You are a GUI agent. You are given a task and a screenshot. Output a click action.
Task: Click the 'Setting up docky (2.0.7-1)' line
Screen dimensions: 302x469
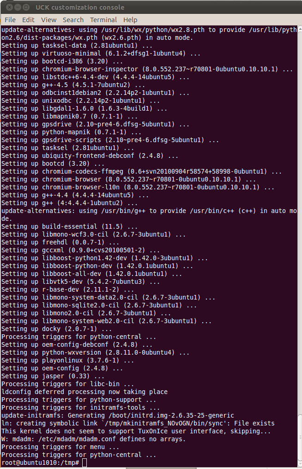click(x=56, y=329)
